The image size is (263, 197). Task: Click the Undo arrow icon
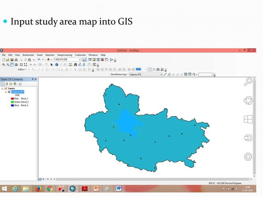[x=39, y=60]
